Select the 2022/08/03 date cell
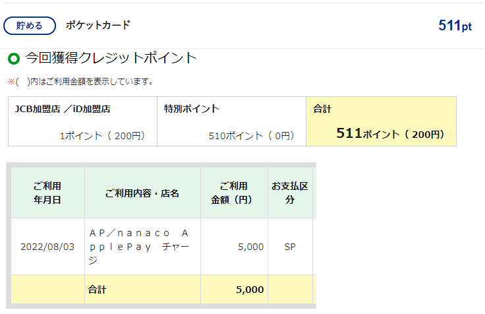Viewport: 485px width, 314px height. [47, 247]
